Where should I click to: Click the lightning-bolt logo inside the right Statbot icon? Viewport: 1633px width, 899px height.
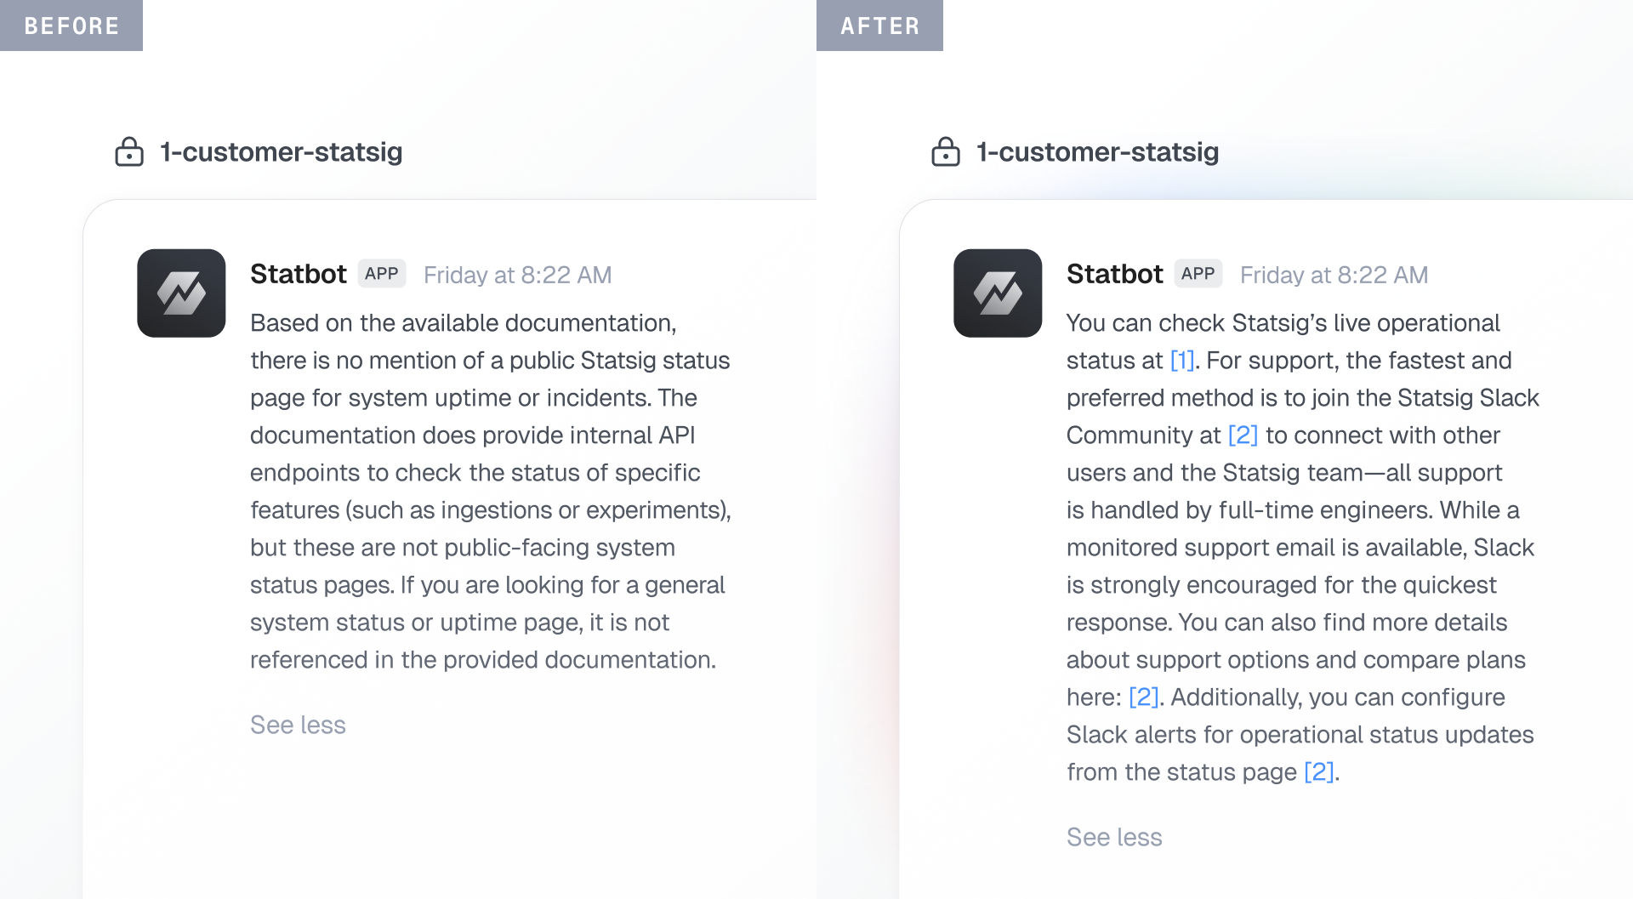[x=997, y=293]
